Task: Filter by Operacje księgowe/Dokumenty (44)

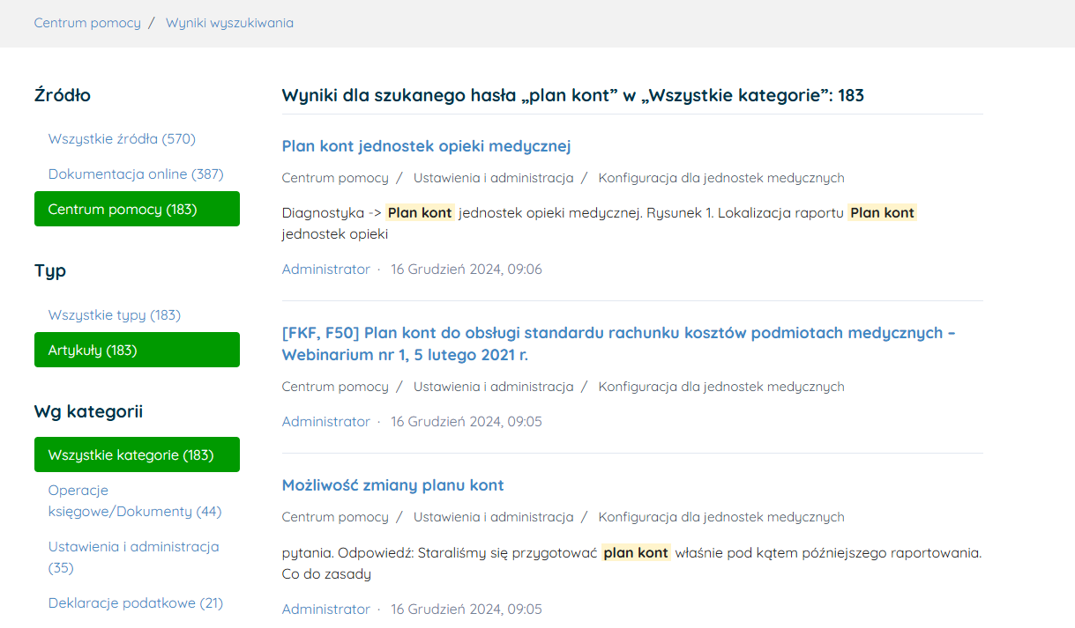Action: 135,500
